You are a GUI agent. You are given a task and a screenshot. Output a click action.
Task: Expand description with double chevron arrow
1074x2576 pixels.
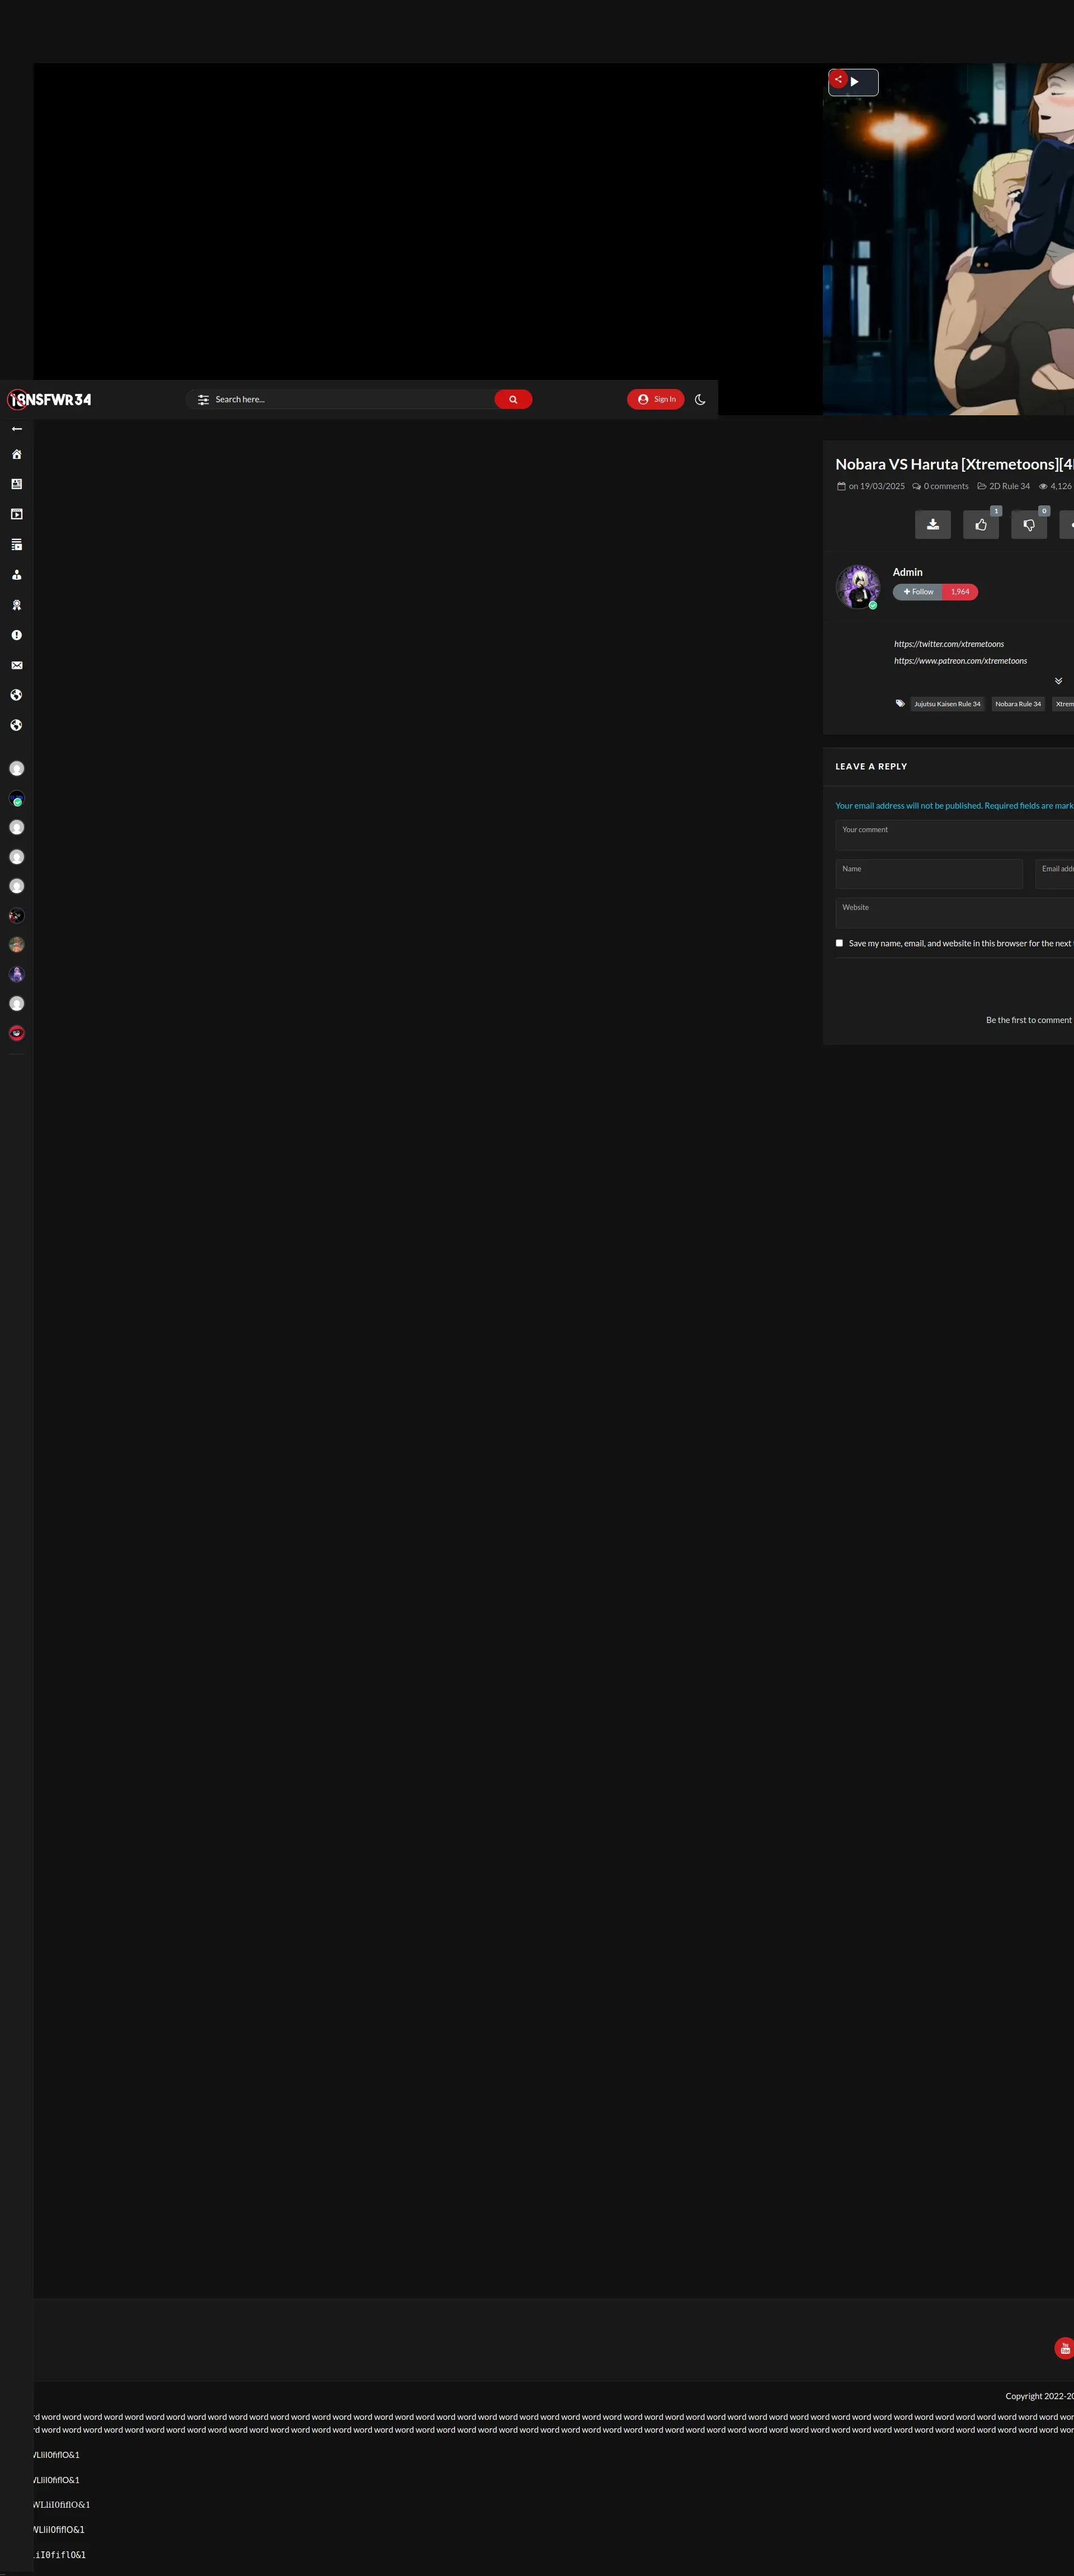(1058, 681)
